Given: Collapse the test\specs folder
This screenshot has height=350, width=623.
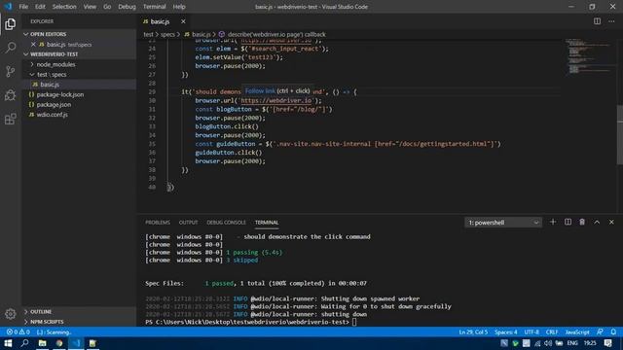Looking at the screenshot, I should [52, 75].
